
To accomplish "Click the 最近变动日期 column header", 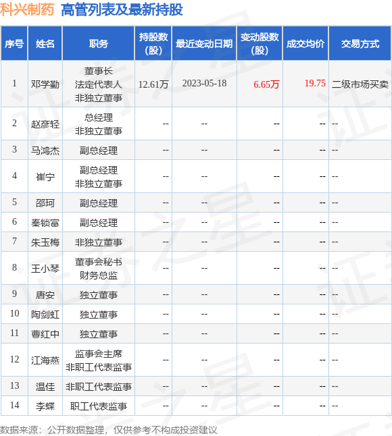I will (x=204, y=44).
